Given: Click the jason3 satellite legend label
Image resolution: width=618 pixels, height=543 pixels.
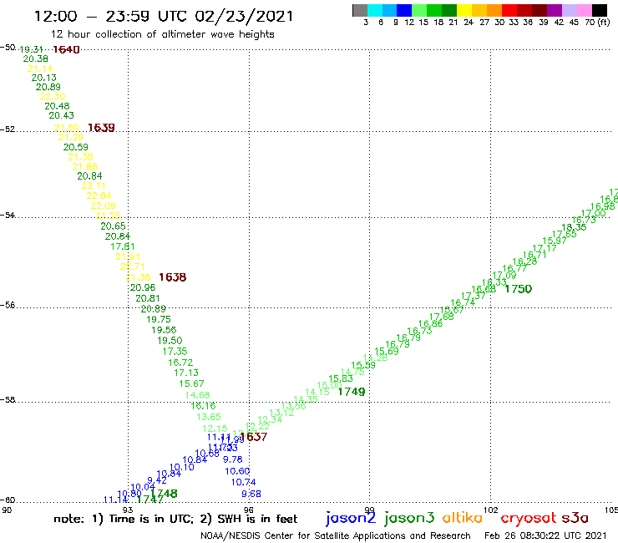Looking at the screenshot, I should click(x=409, y=518).
